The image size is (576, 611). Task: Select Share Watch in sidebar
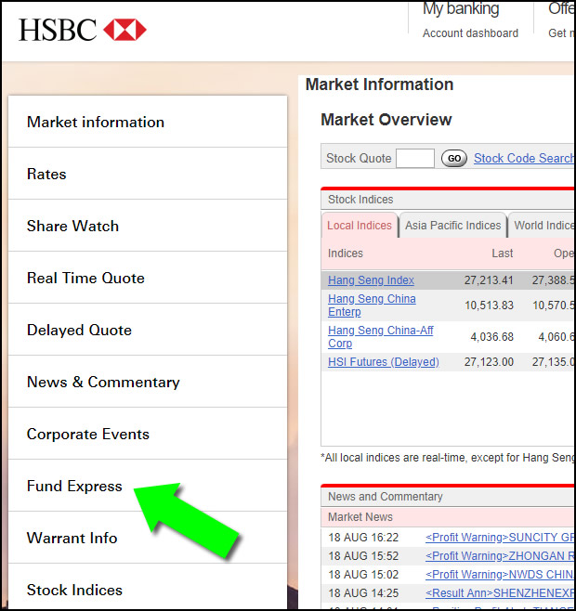(148, 226)
